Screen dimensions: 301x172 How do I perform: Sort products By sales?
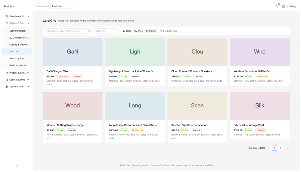(x=127, y=31)
